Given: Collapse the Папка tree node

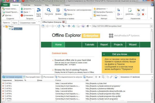Looking at the screenshot, I should pyautogui.click(x=4, y=27).
